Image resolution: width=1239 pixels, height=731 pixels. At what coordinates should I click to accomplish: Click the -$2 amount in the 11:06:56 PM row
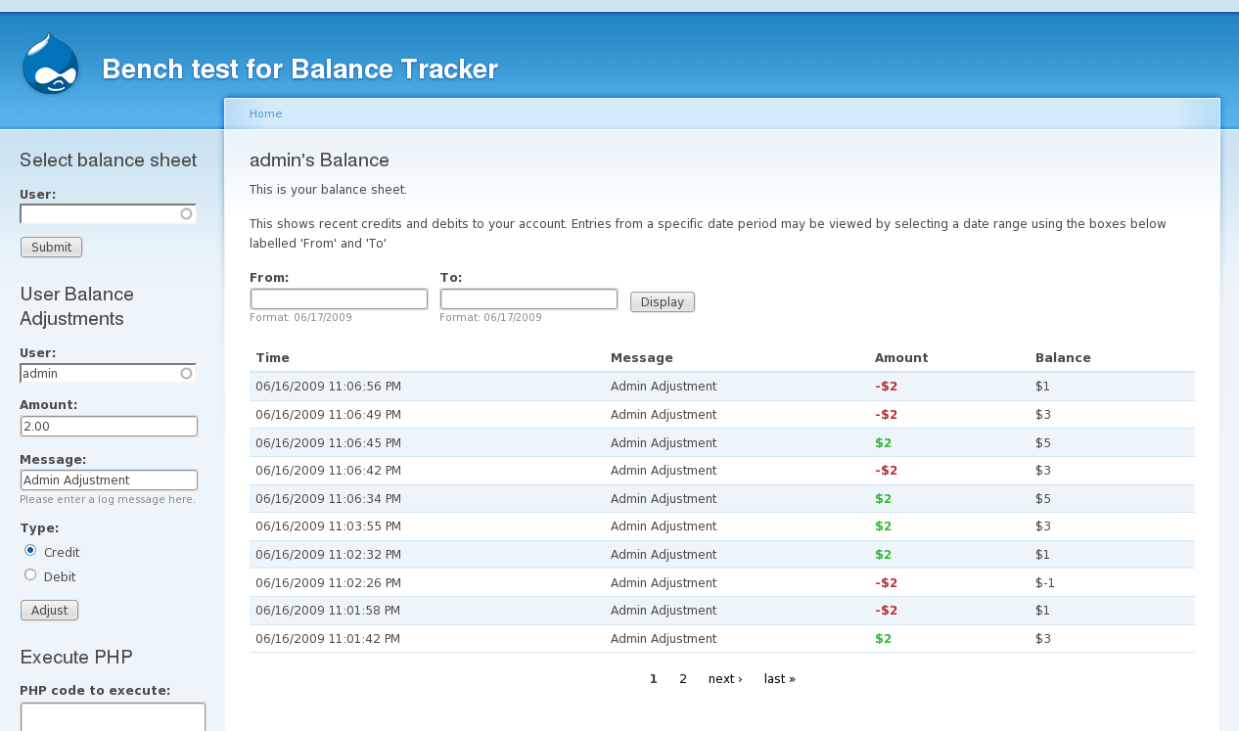click(x=886, y=387)
